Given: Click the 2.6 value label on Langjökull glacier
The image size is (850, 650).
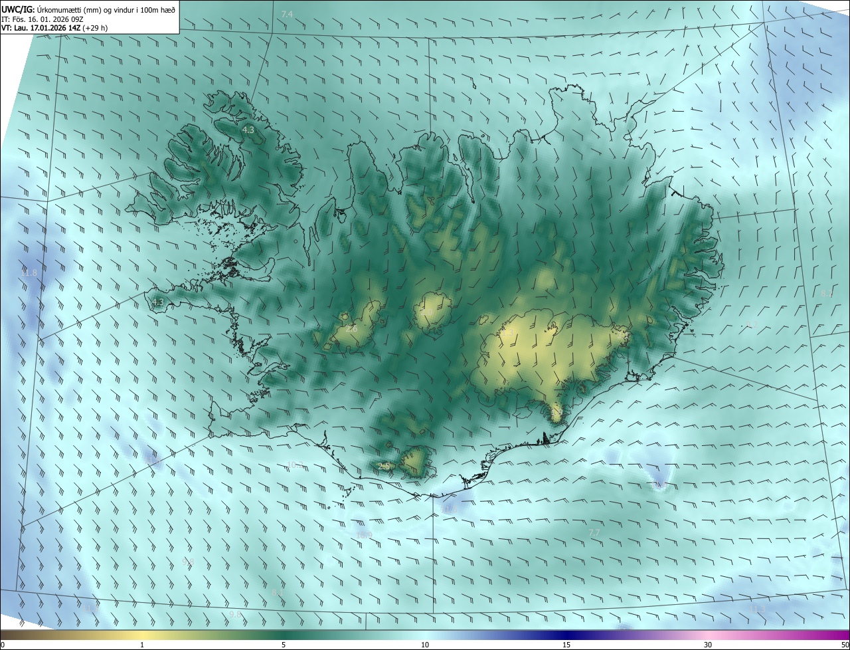Looking at the screenshot, I should (x=351, y=328).
